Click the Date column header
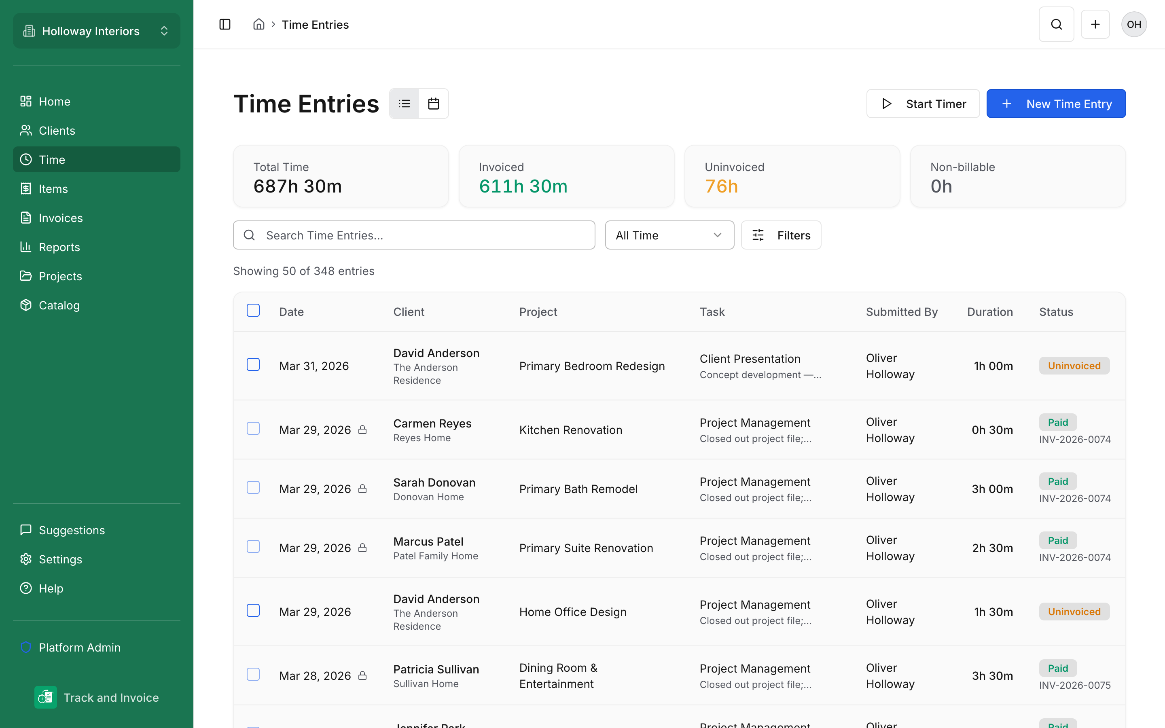1165x728 pixels. point(291,311)
